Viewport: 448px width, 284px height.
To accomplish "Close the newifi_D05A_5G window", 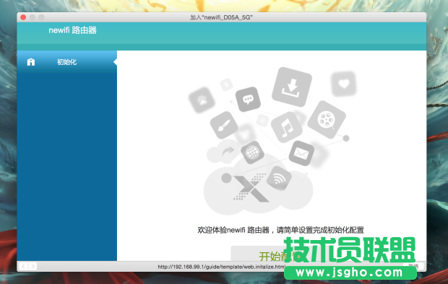I will tap(23, 17).
